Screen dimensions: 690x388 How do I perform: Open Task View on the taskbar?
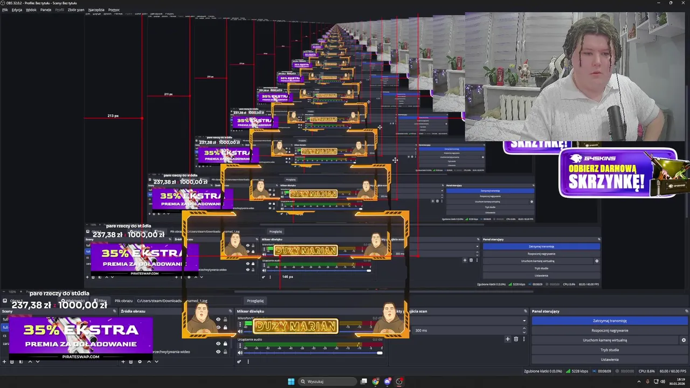point(364,382)
